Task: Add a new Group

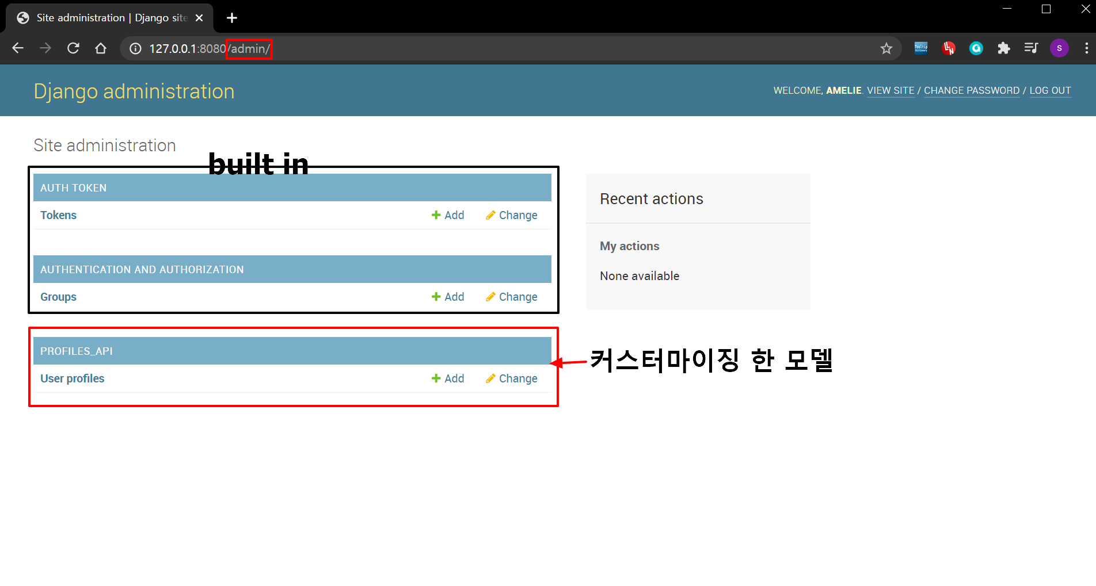Action: coord(448,297)
